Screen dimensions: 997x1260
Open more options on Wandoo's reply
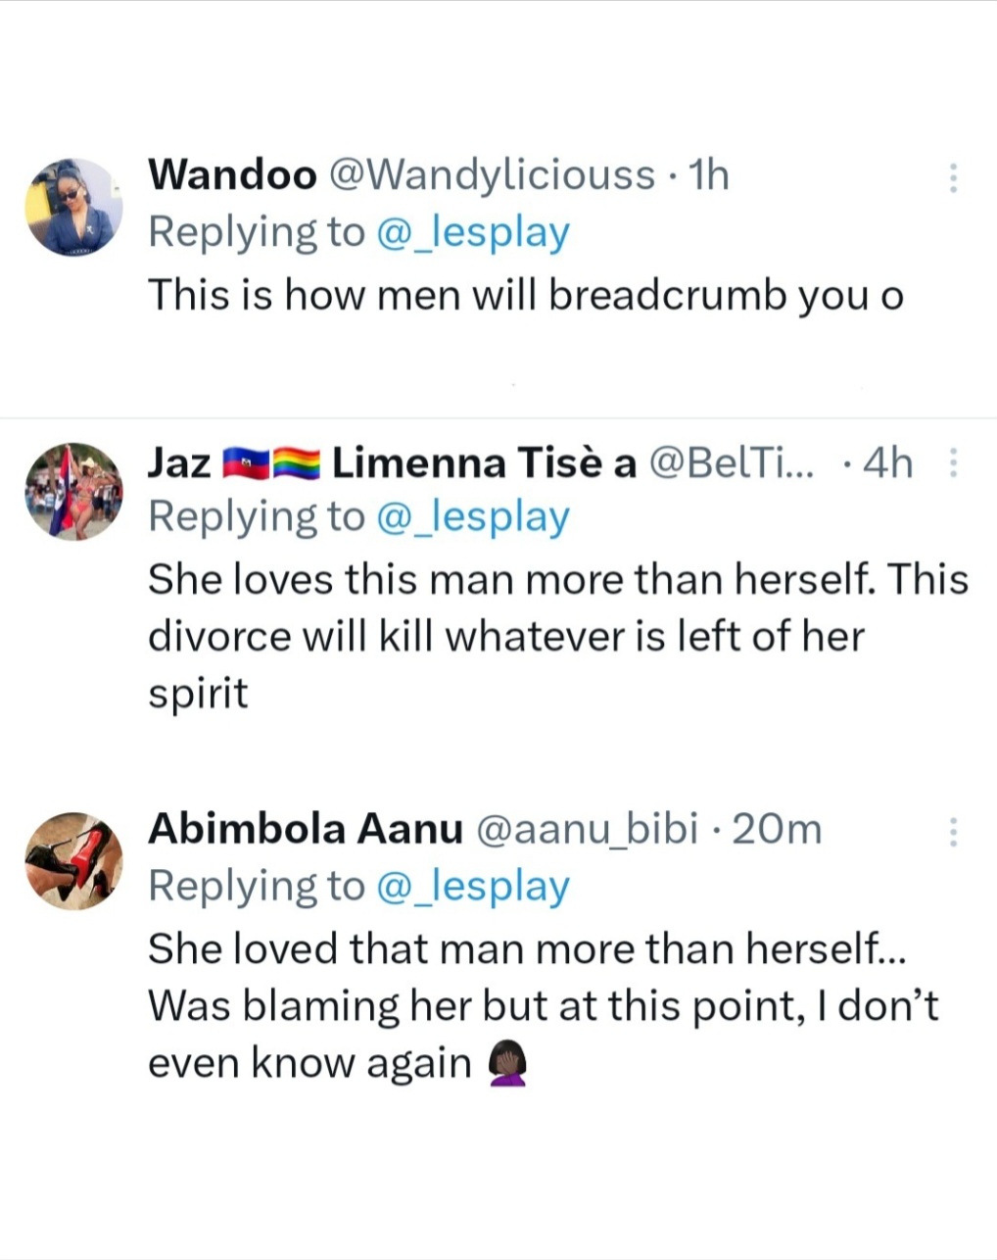point(953,177)
